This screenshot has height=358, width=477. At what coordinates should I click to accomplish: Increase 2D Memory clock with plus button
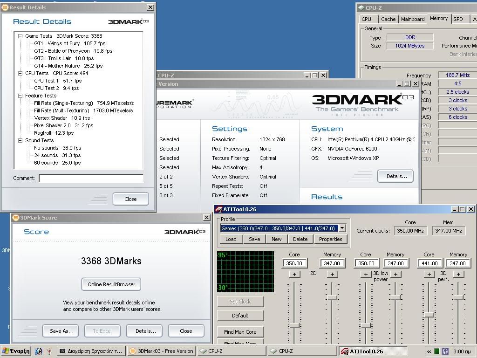[332, 274]
